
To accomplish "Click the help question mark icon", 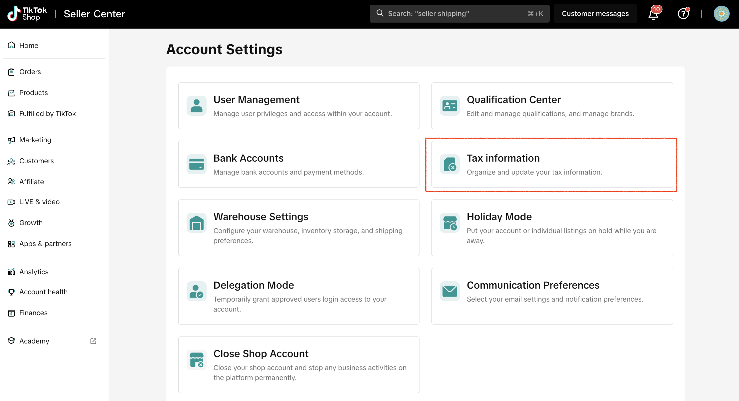I will 683,14.
